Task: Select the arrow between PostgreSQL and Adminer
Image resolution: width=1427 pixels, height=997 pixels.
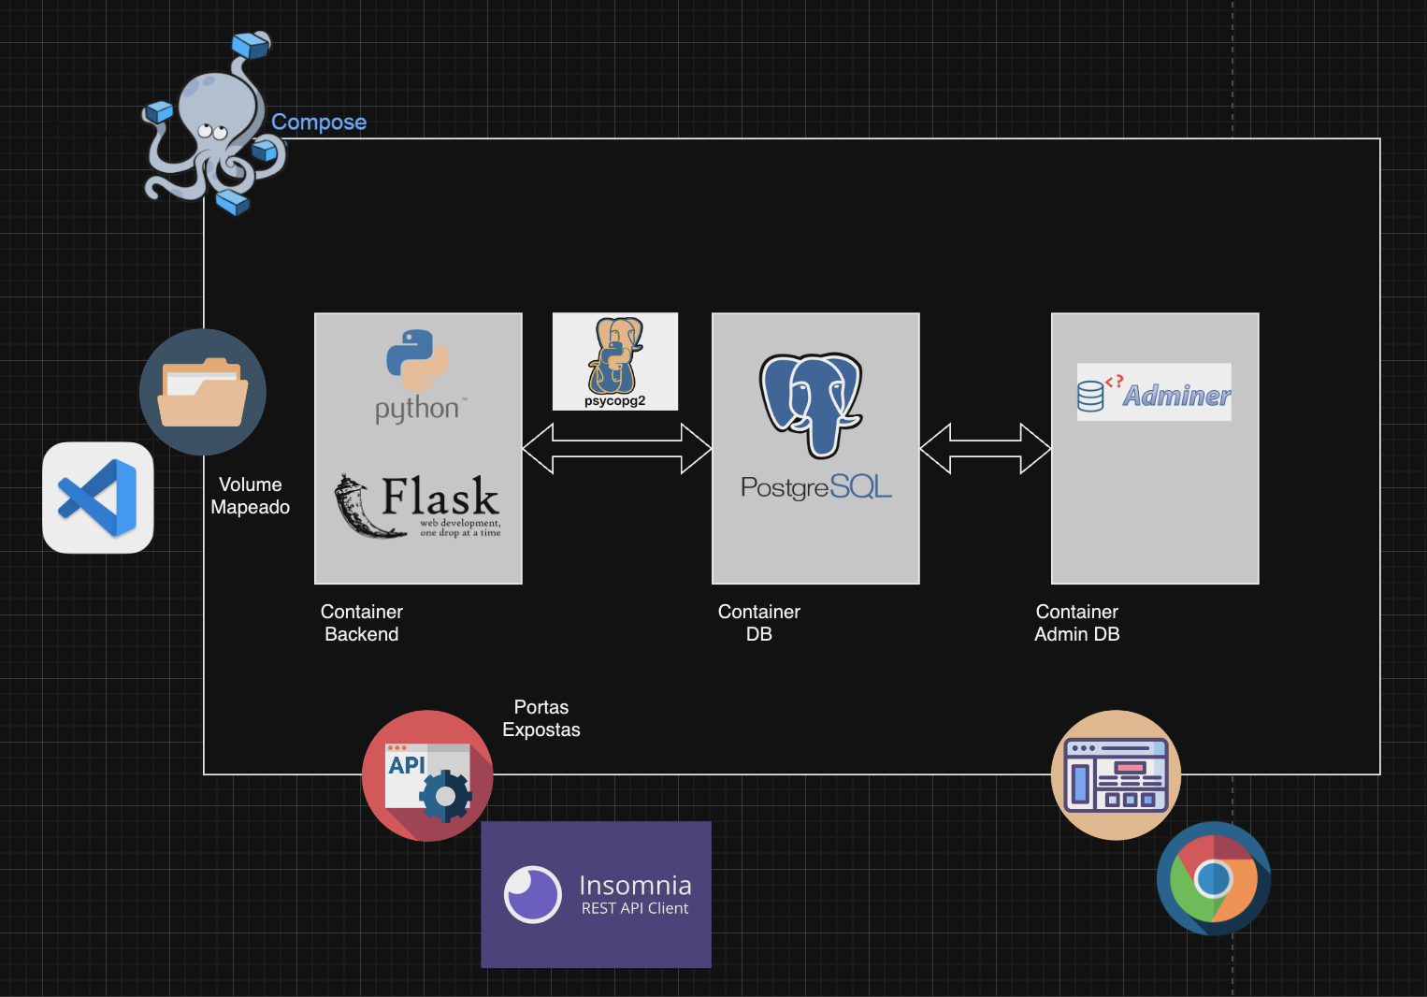Action: [986, 448]
